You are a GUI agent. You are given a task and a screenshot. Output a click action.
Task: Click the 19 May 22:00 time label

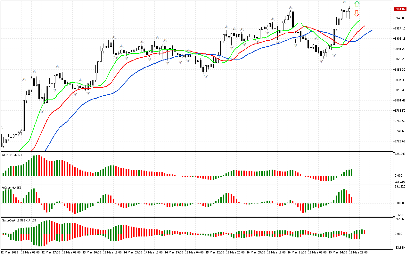(358, 252)
